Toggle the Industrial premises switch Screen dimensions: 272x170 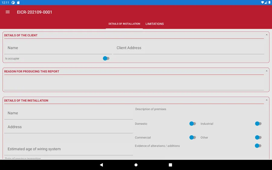click(258, 124)
